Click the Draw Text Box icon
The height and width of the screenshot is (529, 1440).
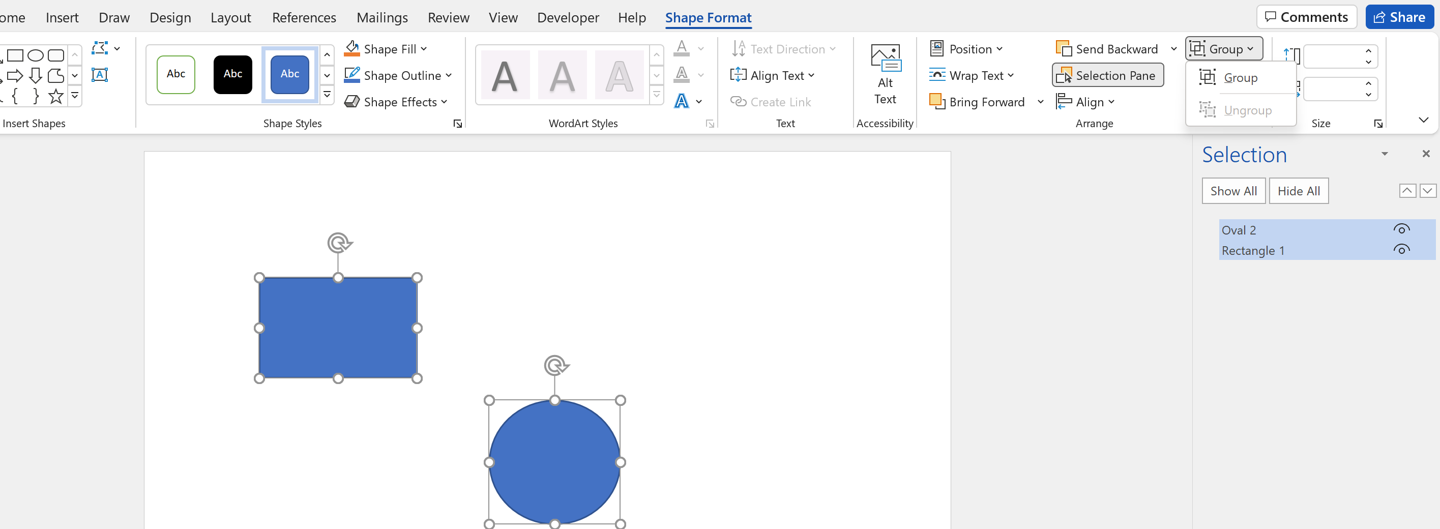[x=100, y=75]
